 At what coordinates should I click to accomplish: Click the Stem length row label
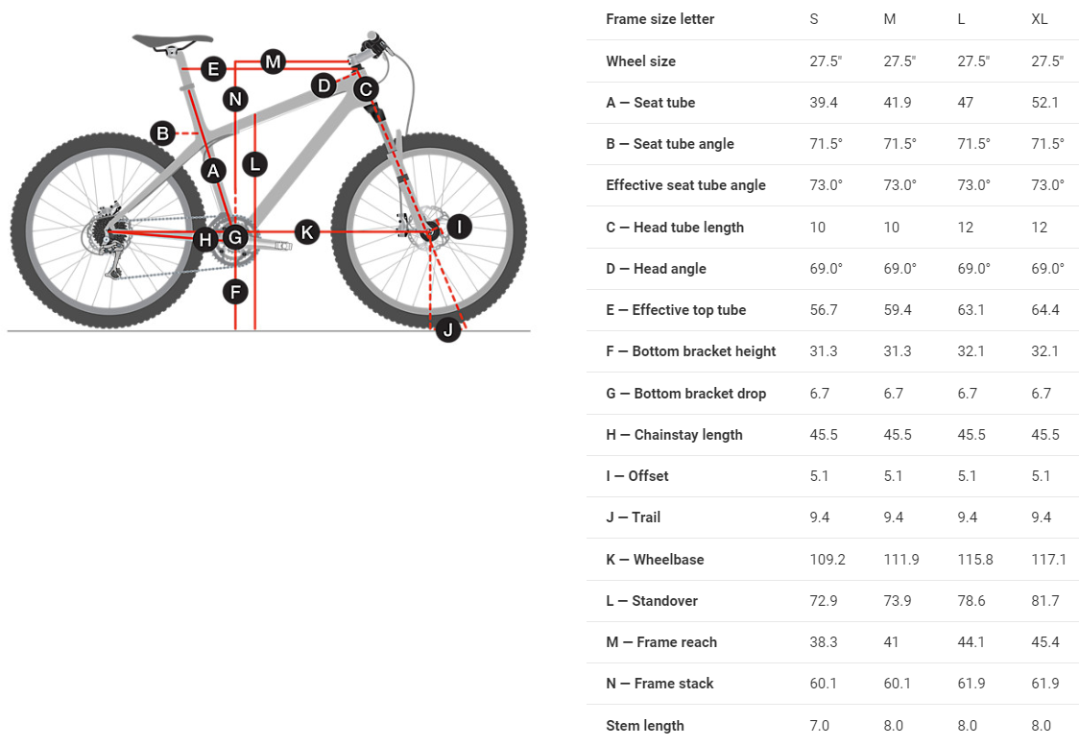point(645,726)
